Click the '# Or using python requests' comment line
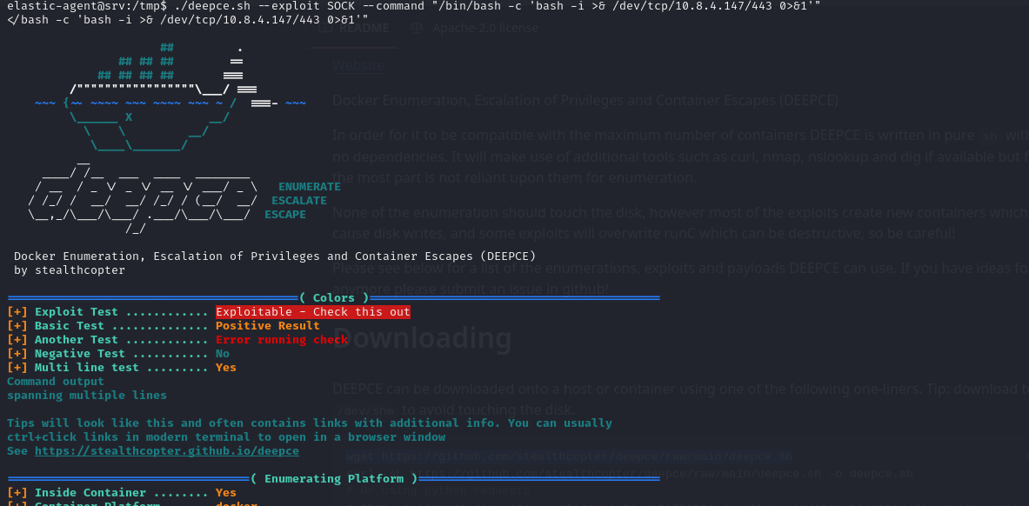Image resolution: width=1029 pixels, height=506 pixels. (438, 490)
